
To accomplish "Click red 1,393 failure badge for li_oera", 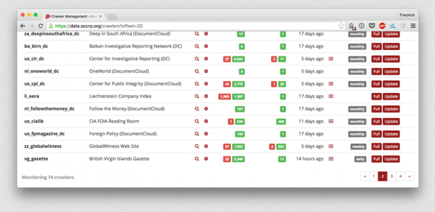I will pyautogui.click(x=225, y=97).
